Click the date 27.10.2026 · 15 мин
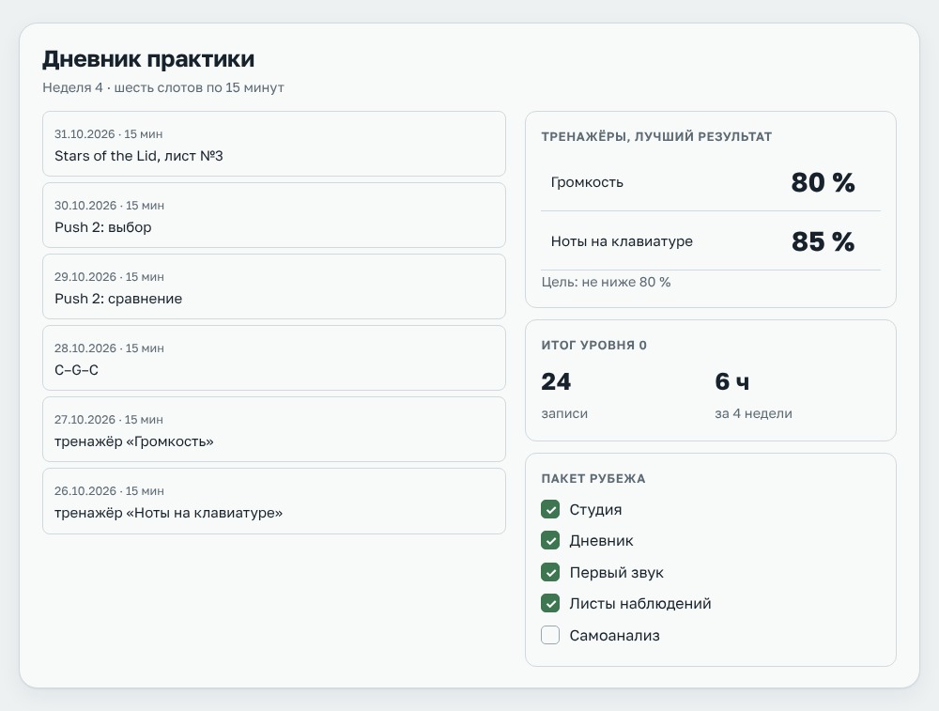939x711 pixels. tap(108, 419)
